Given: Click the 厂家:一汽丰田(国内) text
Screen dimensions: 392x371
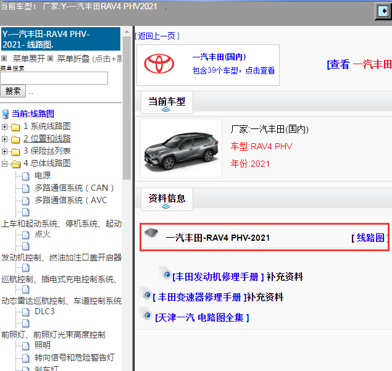Looking at the screenshot, I should click(269, 129).
